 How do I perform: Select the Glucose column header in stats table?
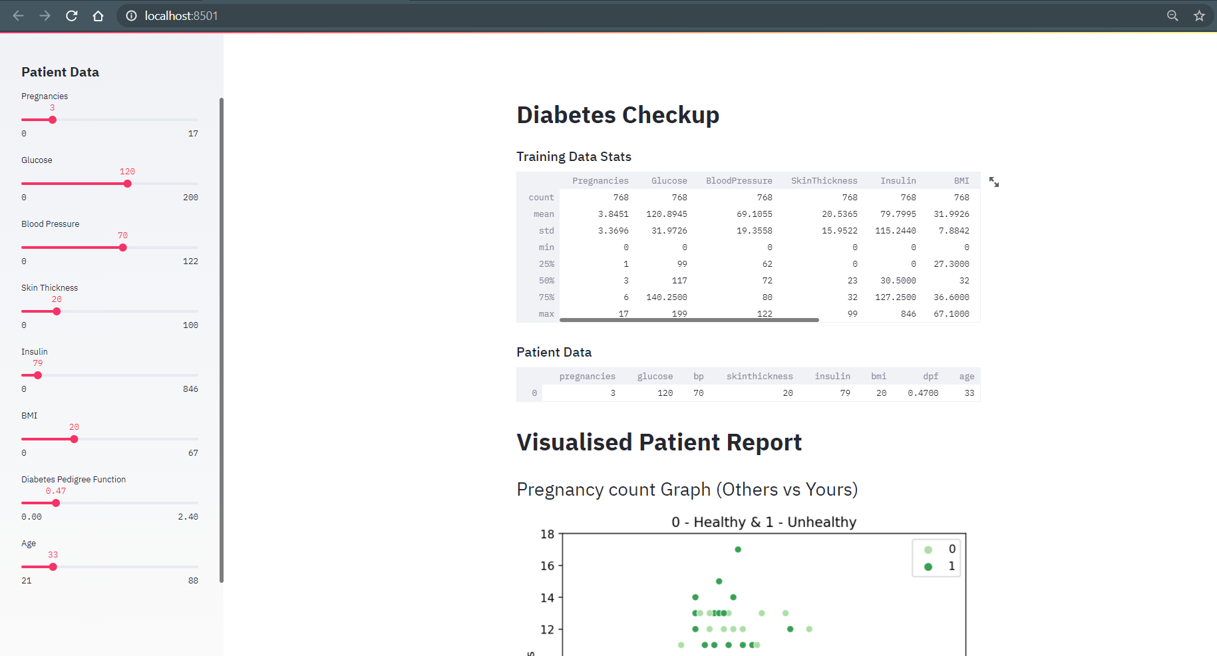click(x=669, y=181)
